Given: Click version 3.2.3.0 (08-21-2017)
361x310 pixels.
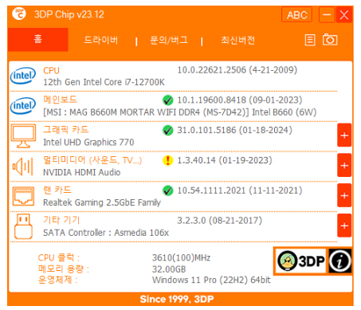Looking at the screenshot, I should point(220,221).
